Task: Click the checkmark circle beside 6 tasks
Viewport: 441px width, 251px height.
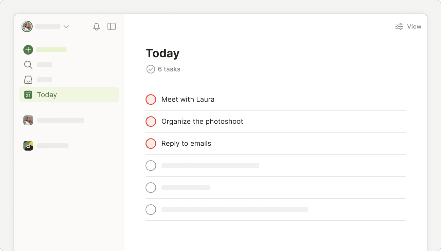Action: click(151, 69)
